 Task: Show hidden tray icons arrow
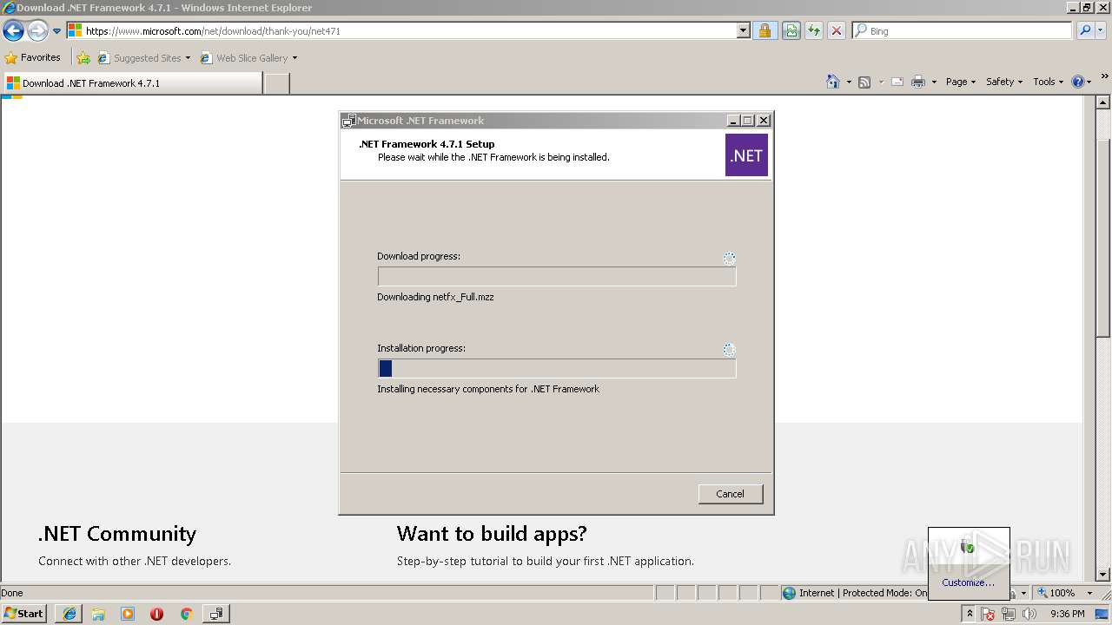point(970,614)
